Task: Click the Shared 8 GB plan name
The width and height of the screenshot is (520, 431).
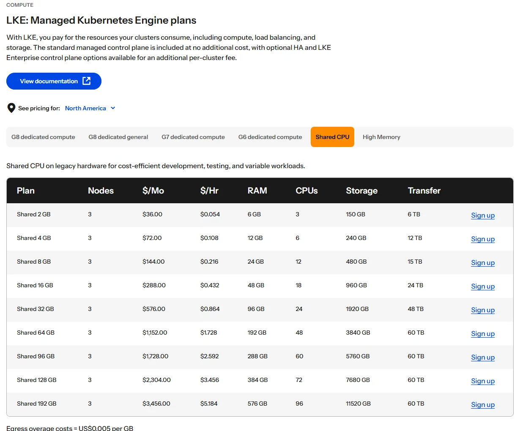Action: coord(34,262)
